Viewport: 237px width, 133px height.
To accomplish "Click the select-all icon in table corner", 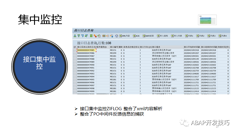I will click(x=75, y=47).
